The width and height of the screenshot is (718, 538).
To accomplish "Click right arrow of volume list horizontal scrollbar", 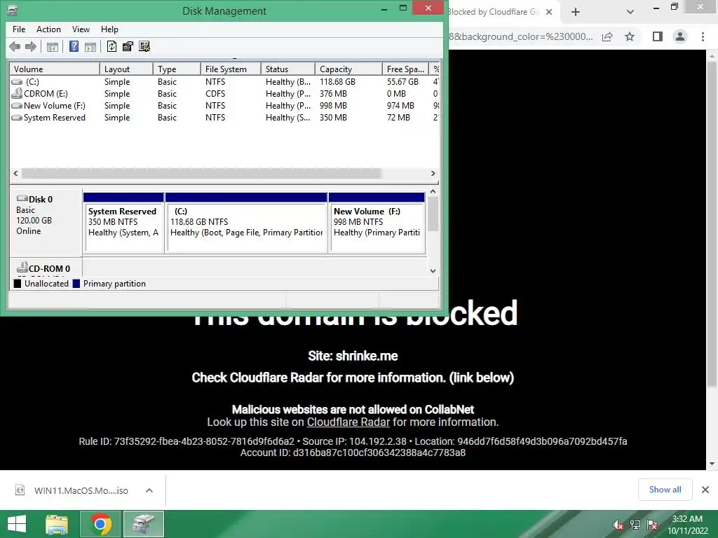I will (433, 174).
